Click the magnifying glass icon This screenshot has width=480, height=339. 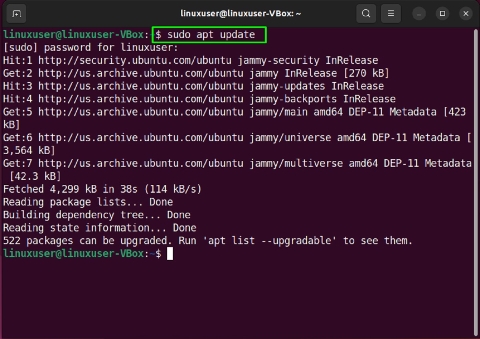[366, 13]
